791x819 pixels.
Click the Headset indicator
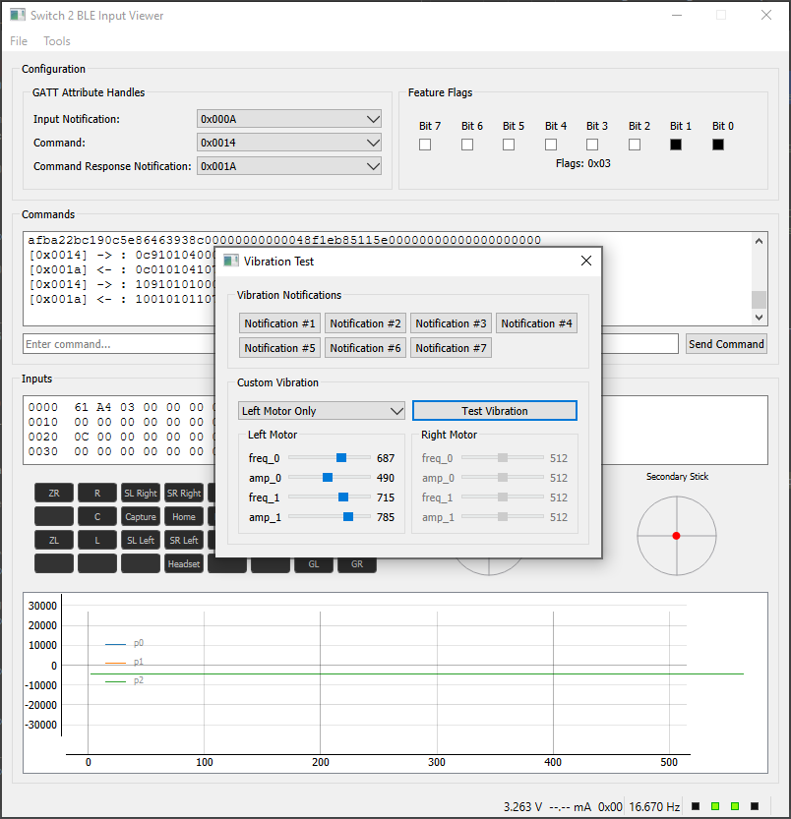184,563
